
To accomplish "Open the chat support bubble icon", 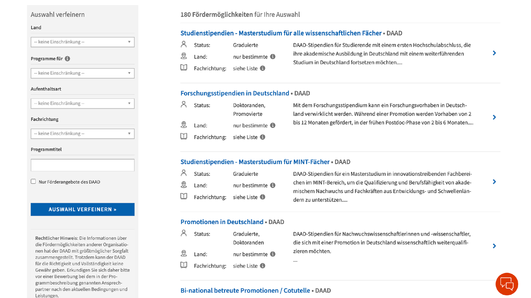I will point(507,284).
